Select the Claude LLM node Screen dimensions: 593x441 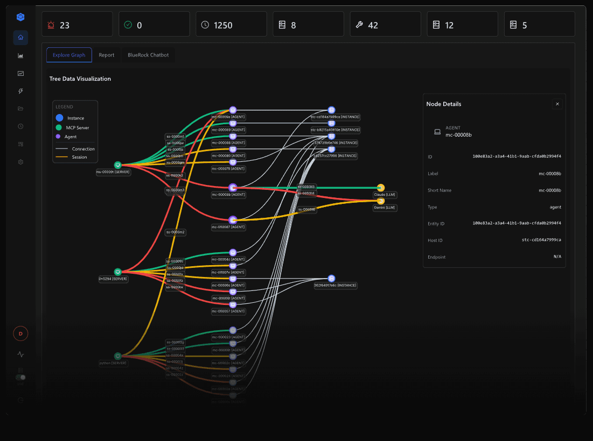[381, 188]
